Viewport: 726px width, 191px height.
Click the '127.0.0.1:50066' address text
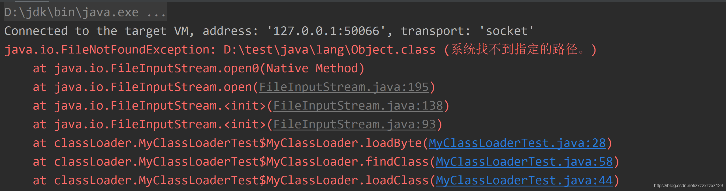[326, 31]
